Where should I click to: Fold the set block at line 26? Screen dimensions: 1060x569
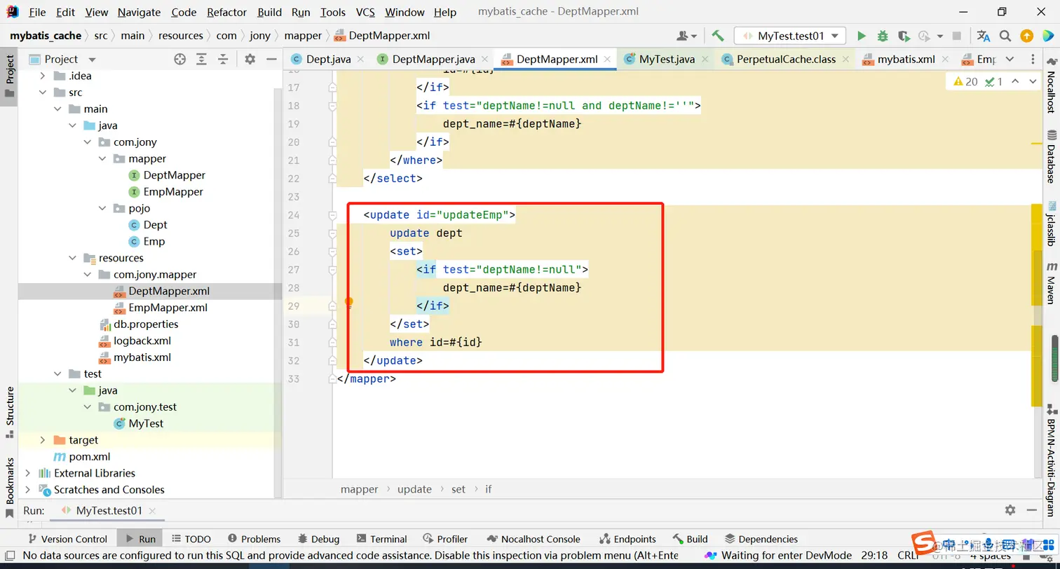coord(332,252)
